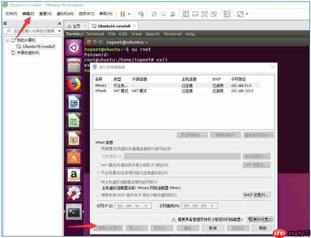
Task: Send Ctrl+Alt+Del toolbar icon
Action: 141,14
